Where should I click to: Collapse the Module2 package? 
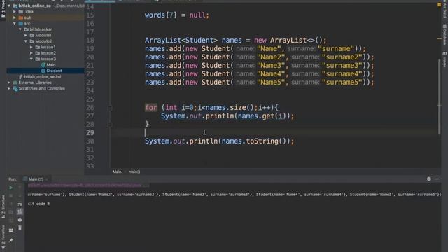click(x=26, y=41)
